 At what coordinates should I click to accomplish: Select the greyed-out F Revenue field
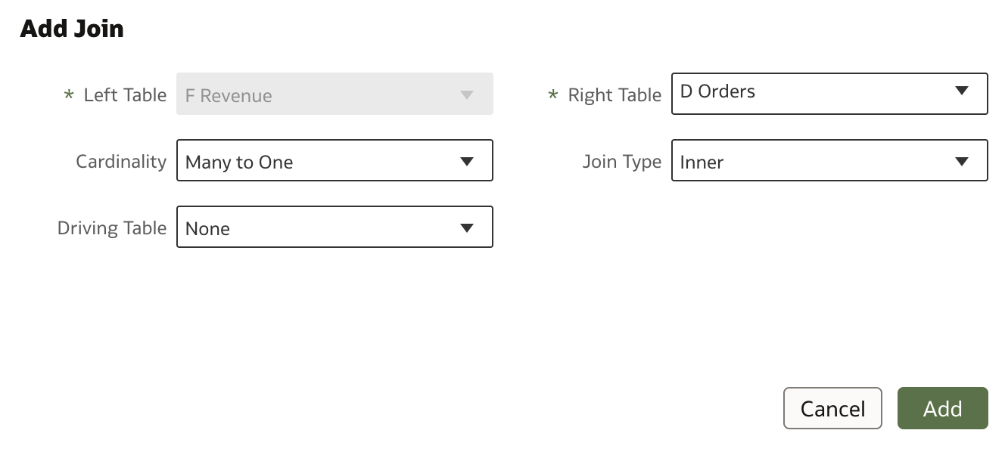(x=334, y=94)
